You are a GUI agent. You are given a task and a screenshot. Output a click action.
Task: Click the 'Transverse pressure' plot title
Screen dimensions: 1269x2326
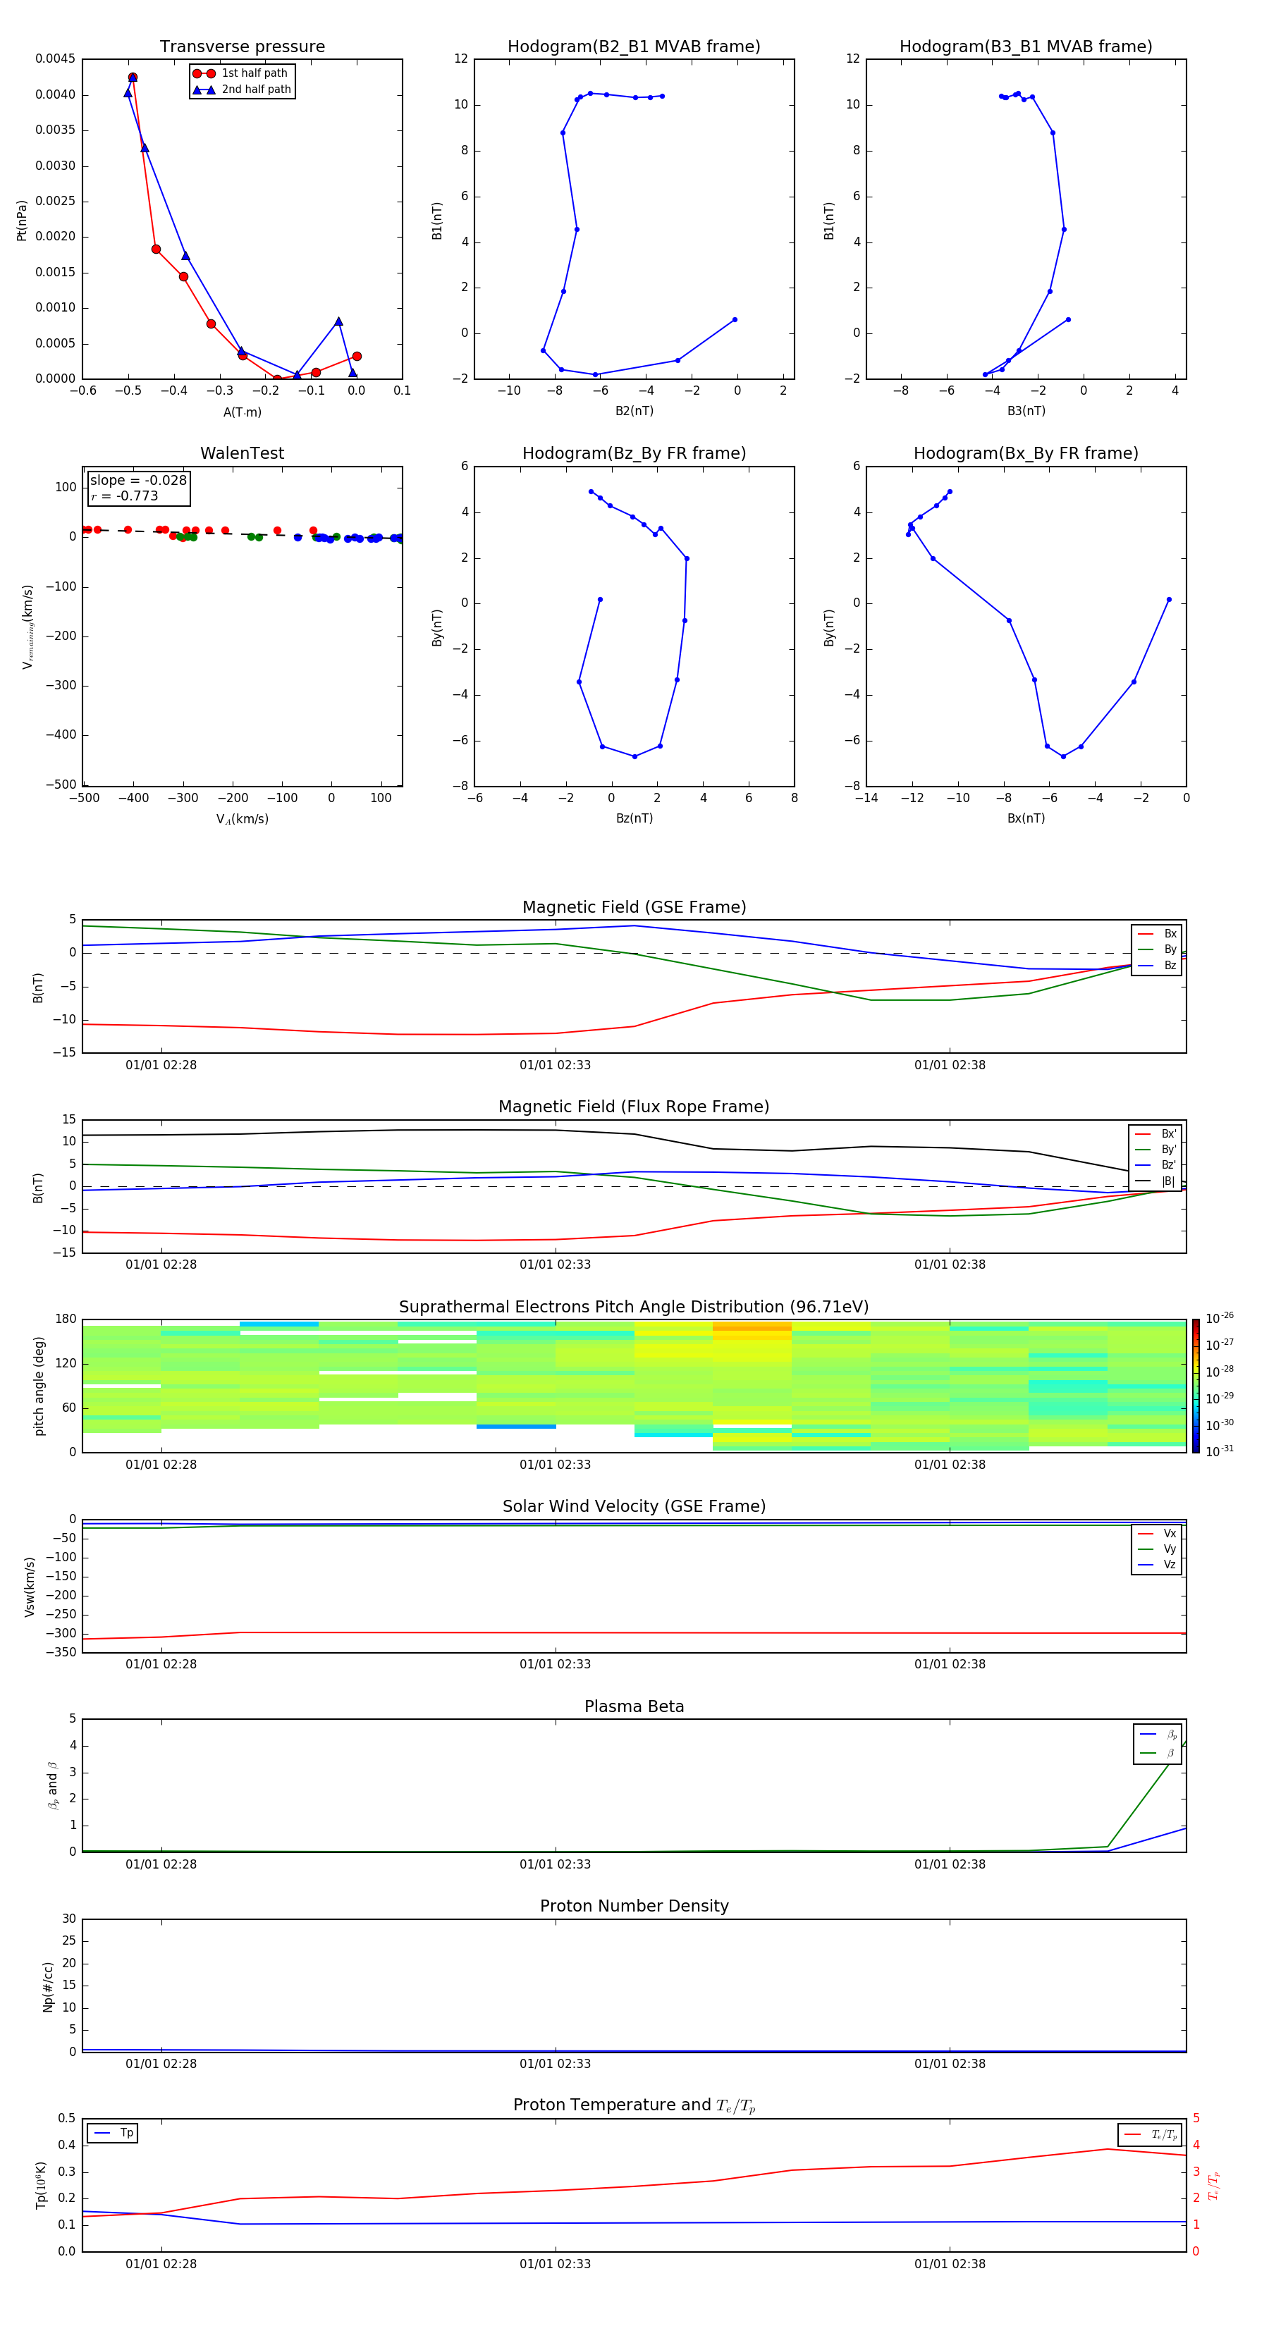(242, 47)
